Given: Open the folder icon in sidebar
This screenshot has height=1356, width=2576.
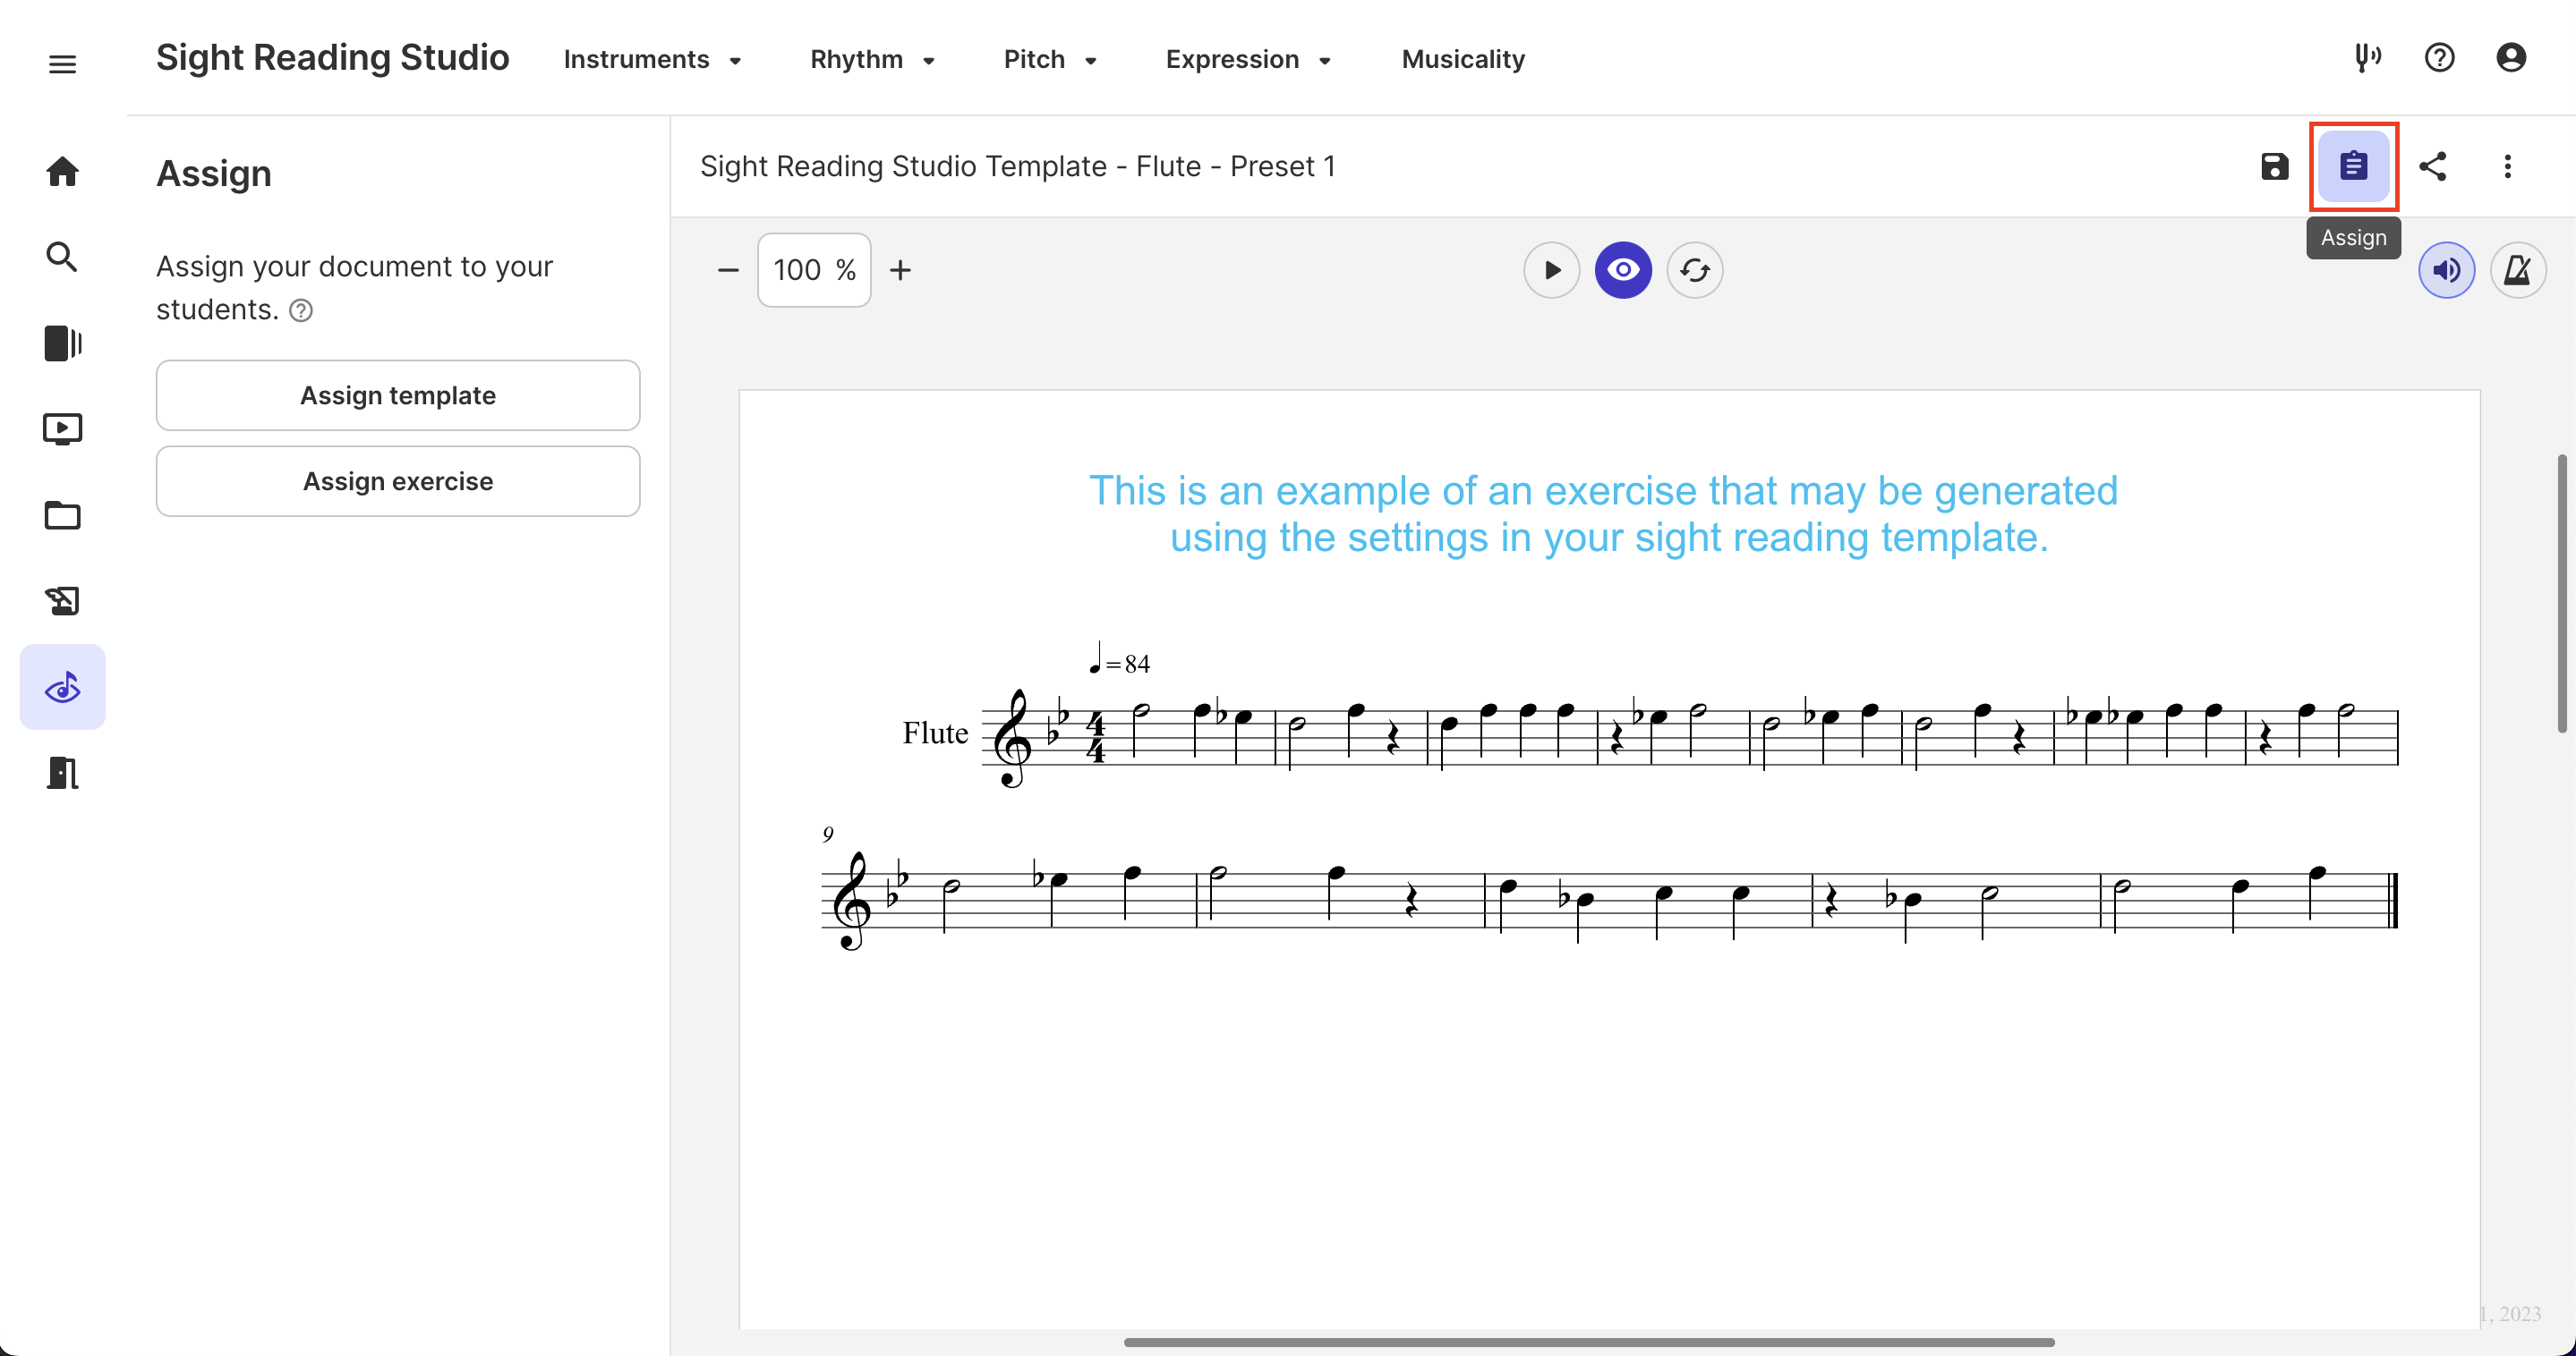Looking at the screenshot, I should tap(62, 515).
